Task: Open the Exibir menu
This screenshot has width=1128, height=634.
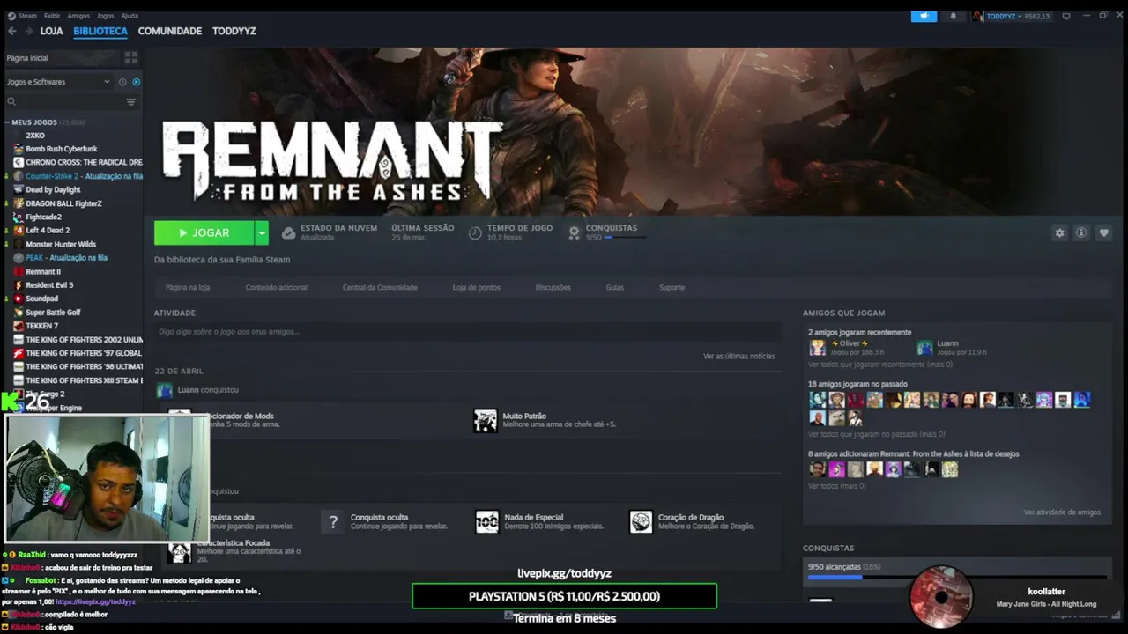Action: (52, 16)
